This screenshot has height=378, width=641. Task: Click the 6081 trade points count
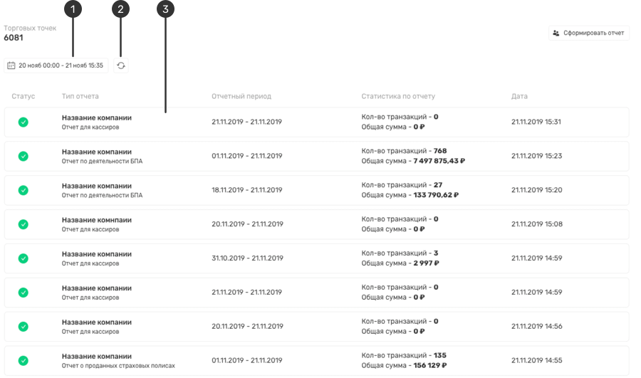14,38
